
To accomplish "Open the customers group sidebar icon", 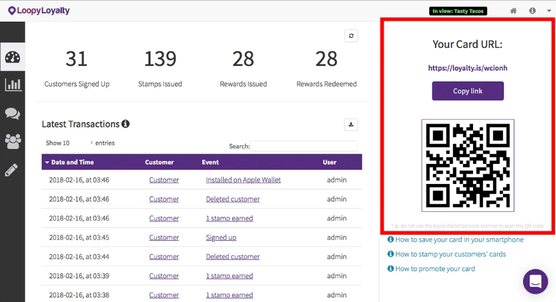I will pos(13,141).
